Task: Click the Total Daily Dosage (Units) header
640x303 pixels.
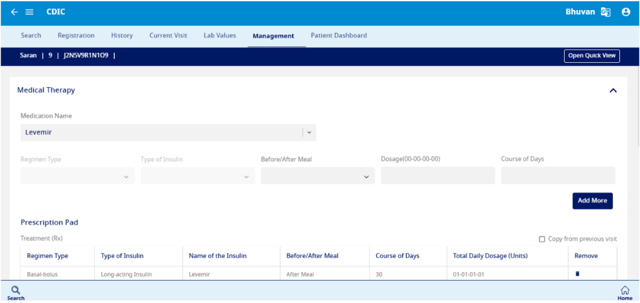Action: (490, 256)
